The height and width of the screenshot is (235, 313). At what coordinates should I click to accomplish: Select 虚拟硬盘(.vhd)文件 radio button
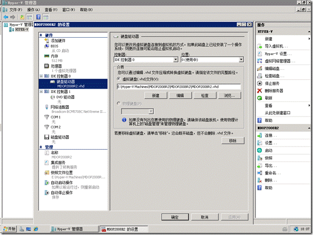coord(119,79)
